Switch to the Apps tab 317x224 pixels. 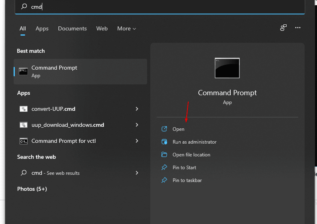coord(42,29)
